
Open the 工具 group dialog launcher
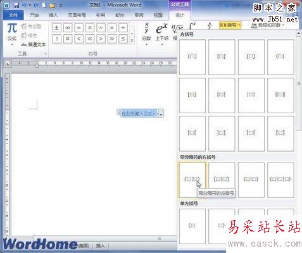coord(45,54)
